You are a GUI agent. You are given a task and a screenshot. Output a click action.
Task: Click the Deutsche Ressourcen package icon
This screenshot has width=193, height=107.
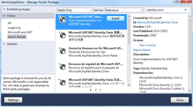(62, 51)
